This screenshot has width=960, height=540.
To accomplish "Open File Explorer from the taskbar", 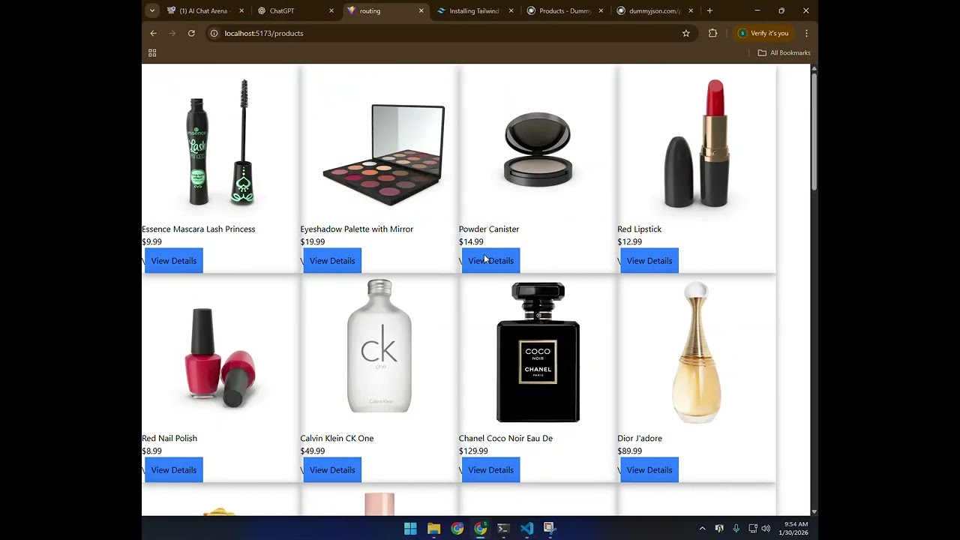I will point(433,528).
